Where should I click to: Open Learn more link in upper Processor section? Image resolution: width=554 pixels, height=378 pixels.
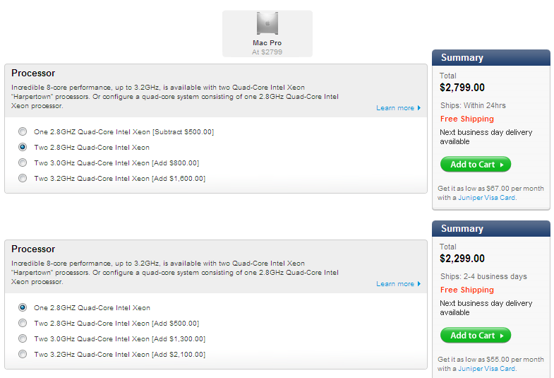398,108
